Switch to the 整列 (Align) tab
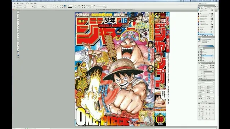 point(199,103)
